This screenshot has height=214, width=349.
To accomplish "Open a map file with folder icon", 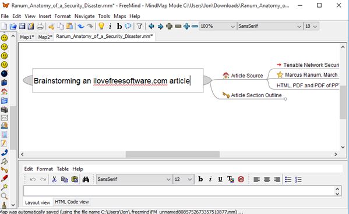I will [13, 26].
